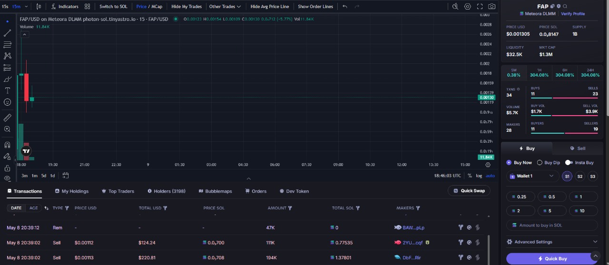This screenshot has width=609, height=265.
Task: Switch to the Sell tab
Action: [578, 148]
